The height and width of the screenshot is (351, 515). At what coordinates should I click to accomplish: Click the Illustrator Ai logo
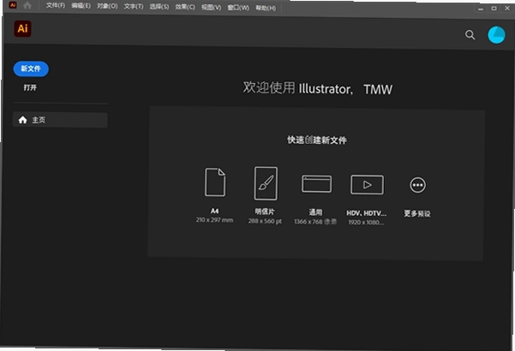(x=22, y=28)
